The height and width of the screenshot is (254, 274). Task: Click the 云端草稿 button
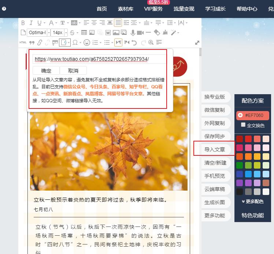click(x=216, y=189)
